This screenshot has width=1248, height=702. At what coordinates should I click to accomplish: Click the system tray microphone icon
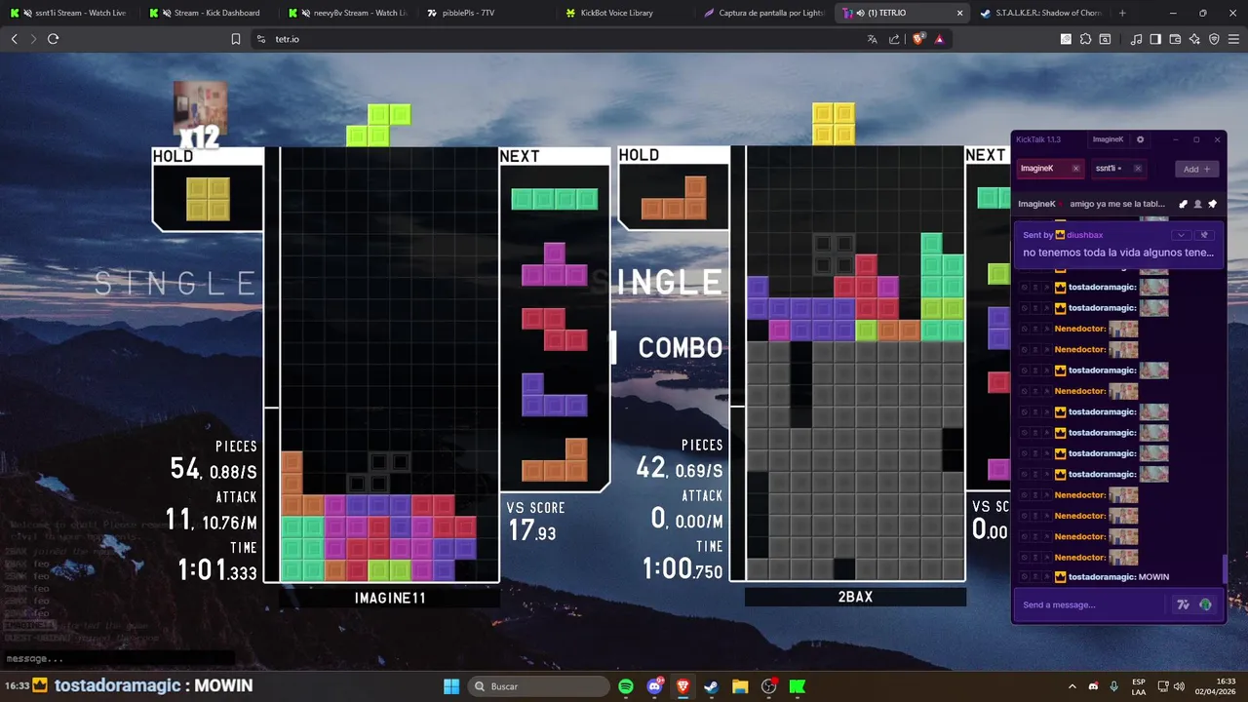tap(1113, 686)
